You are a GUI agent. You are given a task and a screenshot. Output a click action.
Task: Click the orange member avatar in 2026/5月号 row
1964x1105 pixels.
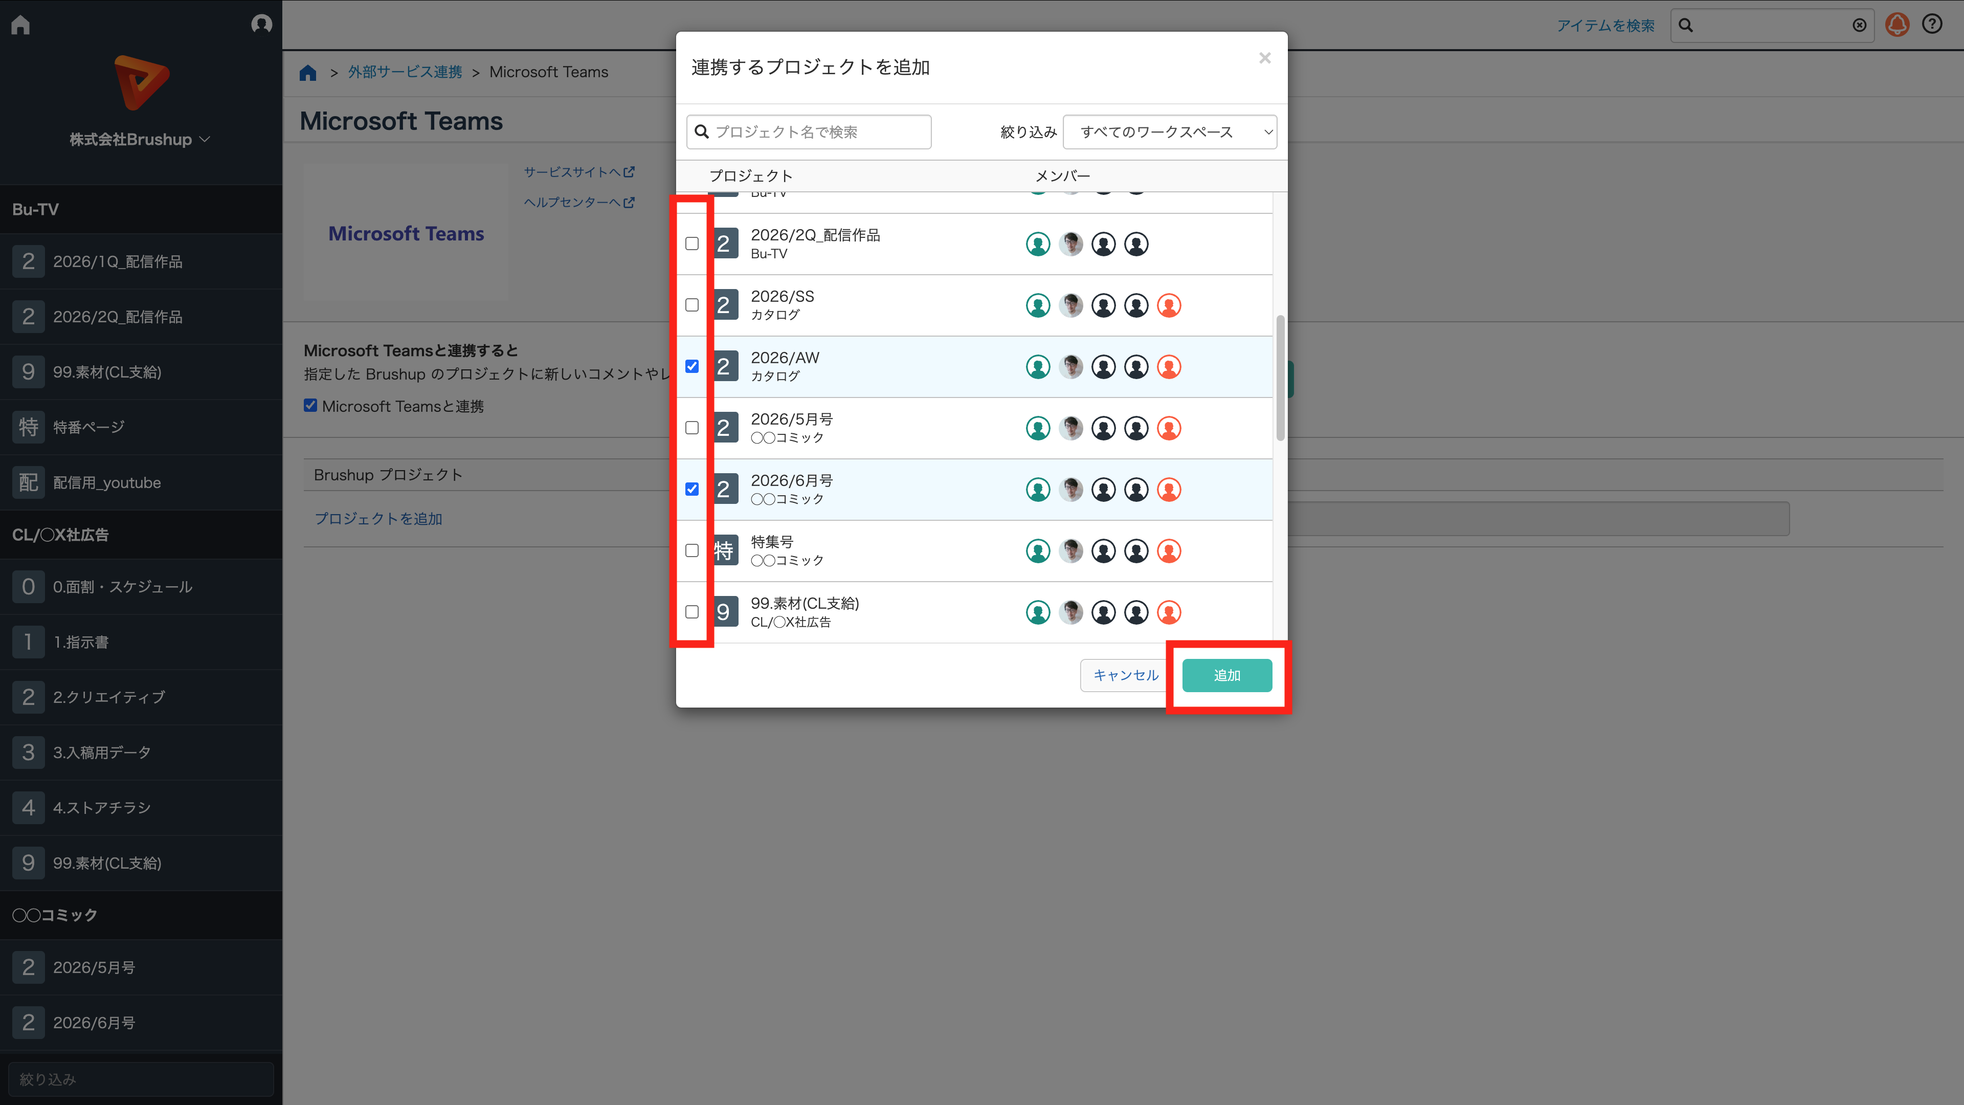tap(1169, 428)
